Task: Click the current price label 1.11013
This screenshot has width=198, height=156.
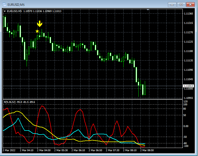Action: pos(188,86)
